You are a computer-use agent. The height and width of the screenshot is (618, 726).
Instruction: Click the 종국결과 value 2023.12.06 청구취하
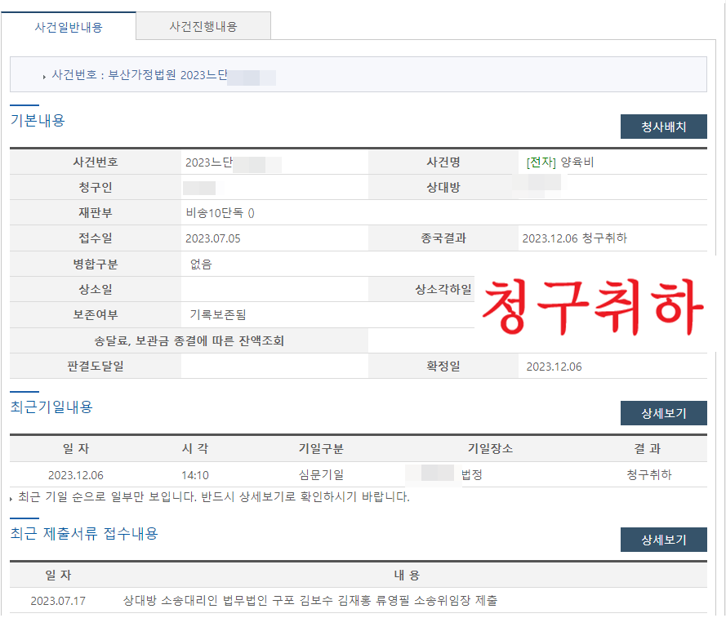(x=574, y=238)
